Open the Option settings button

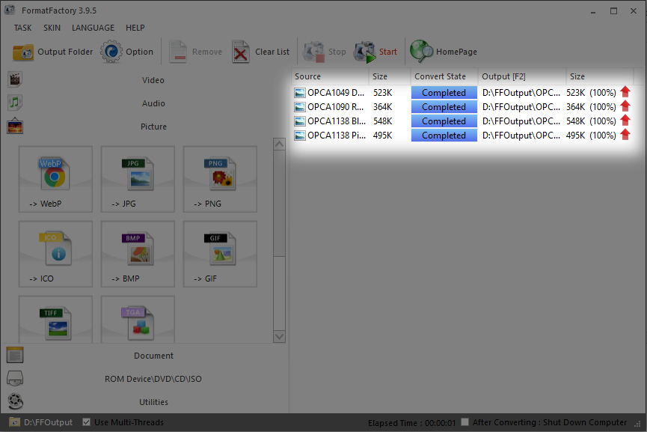tap(127, 52)
